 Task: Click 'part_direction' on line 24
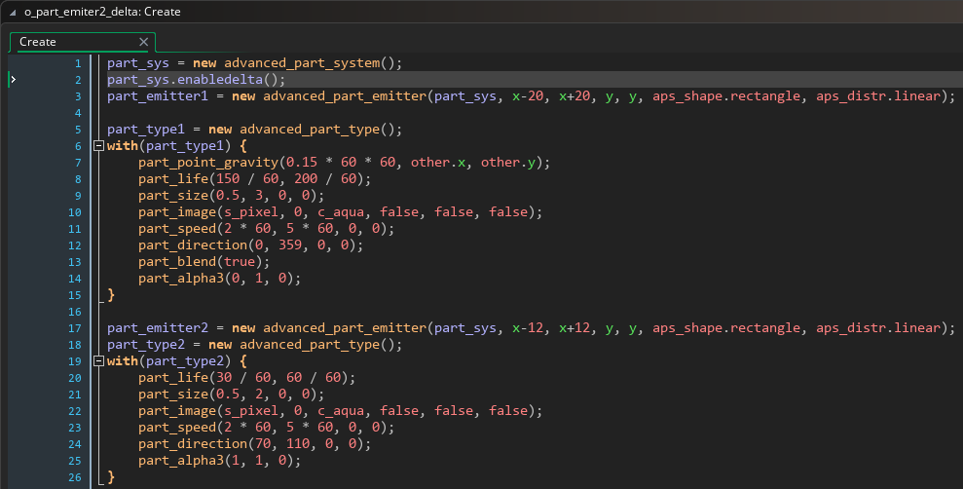pos(193,445)
